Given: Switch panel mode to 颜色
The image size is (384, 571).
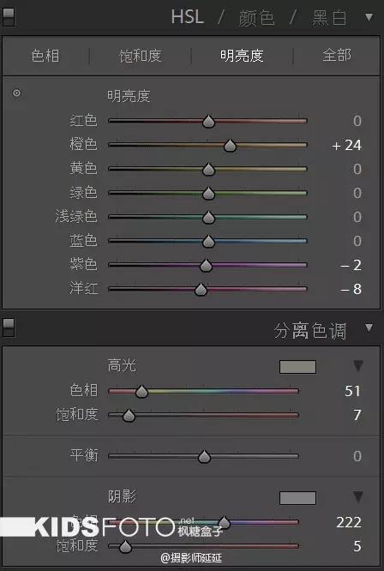Looking at the screenshot, I should coord(256,17).
